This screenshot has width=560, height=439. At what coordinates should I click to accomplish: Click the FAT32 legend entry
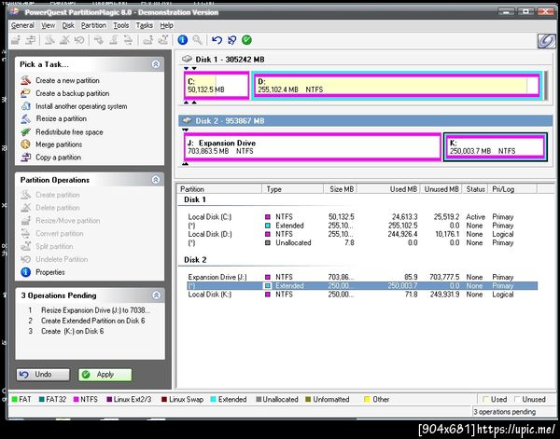(x=52, y=400)
